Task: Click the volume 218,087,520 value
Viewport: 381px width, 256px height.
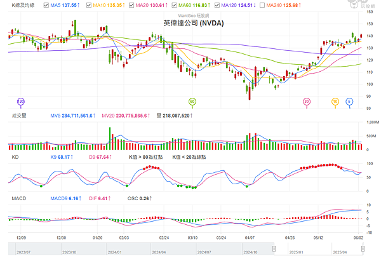Action: click(x=175, y=116)
